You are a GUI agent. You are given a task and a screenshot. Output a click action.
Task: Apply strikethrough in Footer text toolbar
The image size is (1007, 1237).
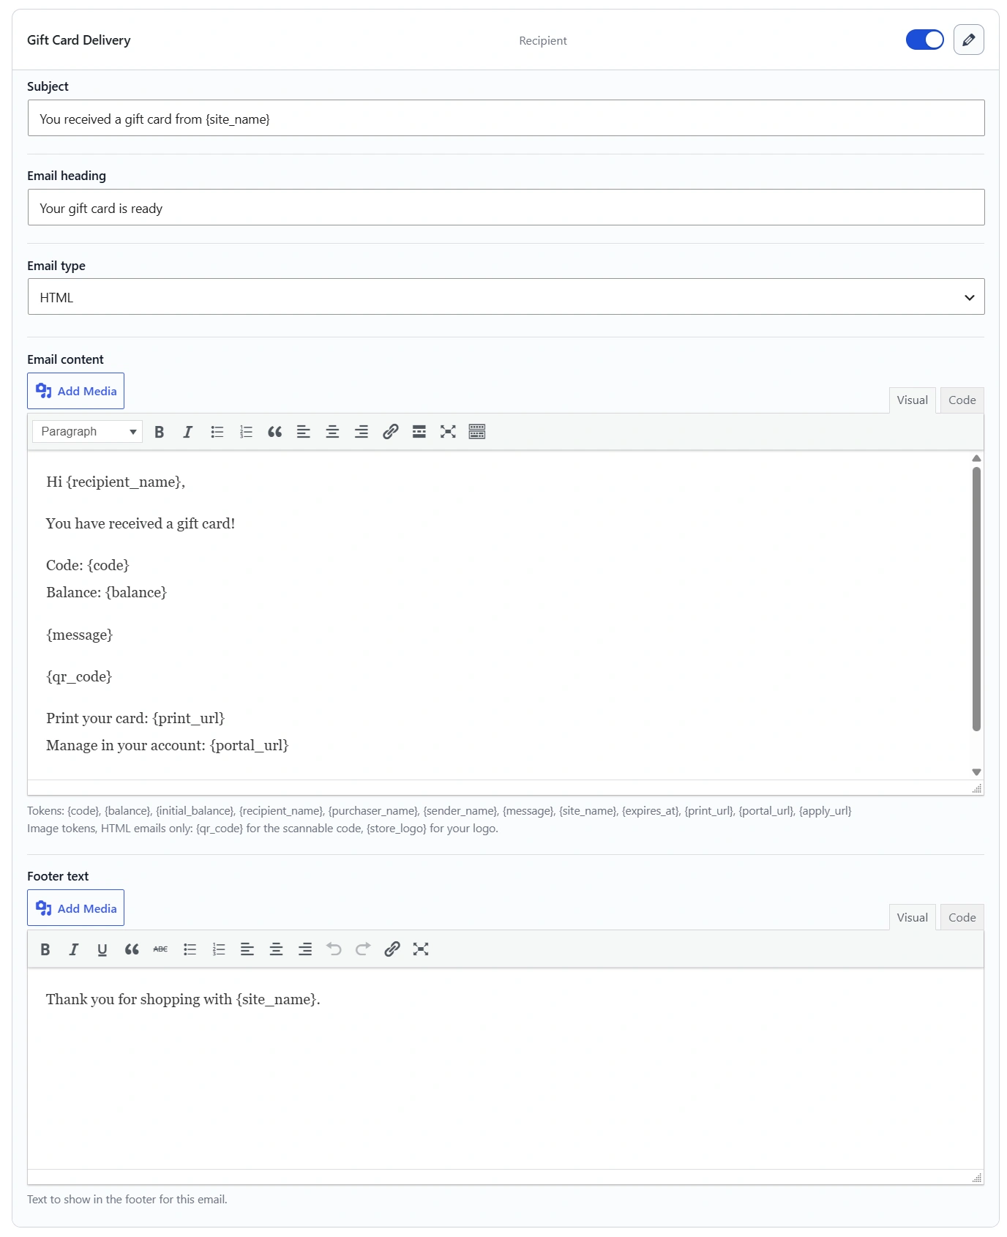point(160,949)
